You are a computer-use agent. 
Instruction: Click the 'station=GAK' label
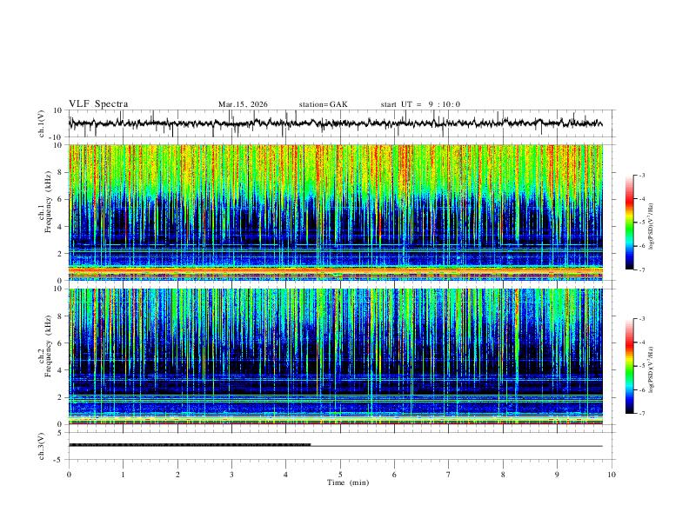pyautogui.click(x=324, y=104)
